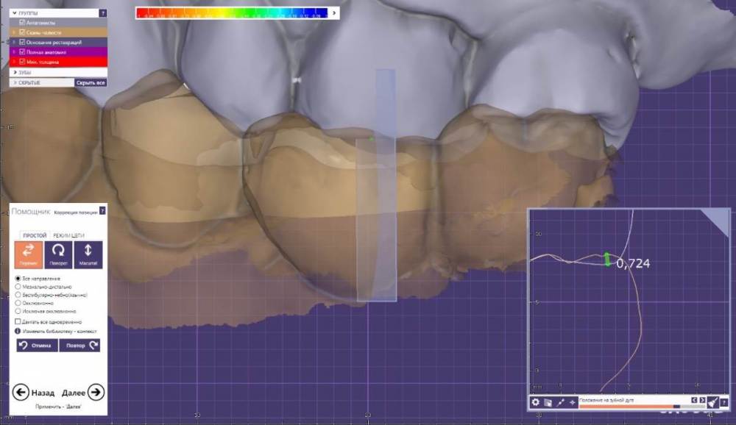Image resolution: width=736 pixels, height=425 pixels.
Task: Open cross-section settings gear icon
Action: point(536,402)
